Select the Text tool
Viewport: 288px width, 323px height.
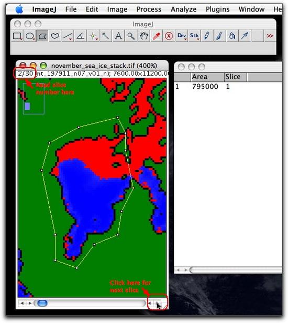coord(118,36)
